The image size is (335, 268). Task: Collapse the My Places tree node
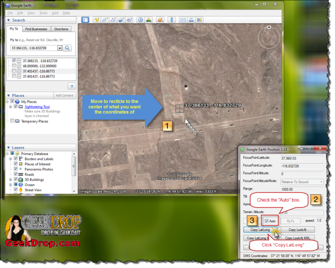7,102
